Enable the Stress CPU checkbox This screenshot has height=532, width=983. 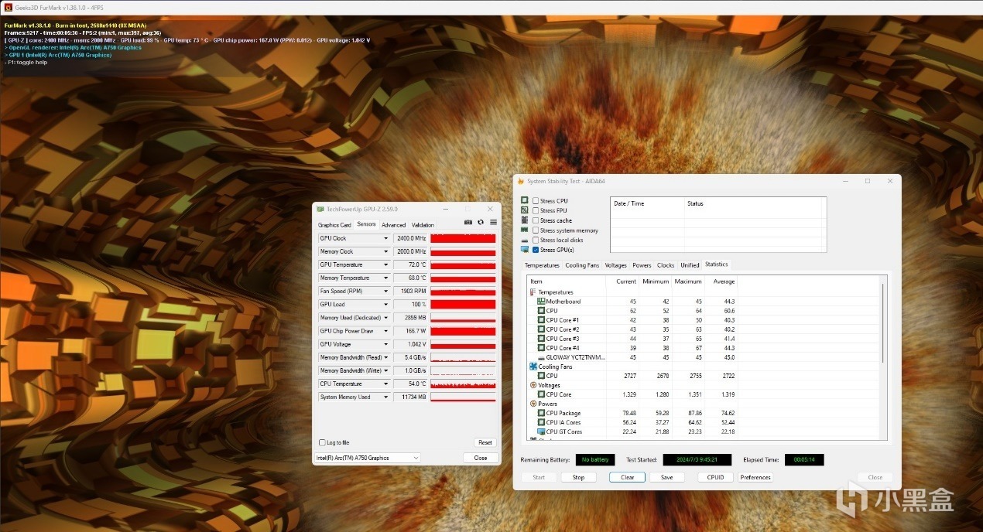click(536, 201)
